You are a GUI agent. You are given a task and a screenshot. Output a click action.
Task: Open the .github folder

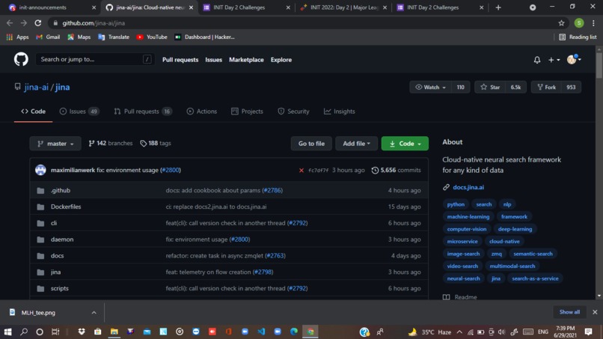click(61, 190)
